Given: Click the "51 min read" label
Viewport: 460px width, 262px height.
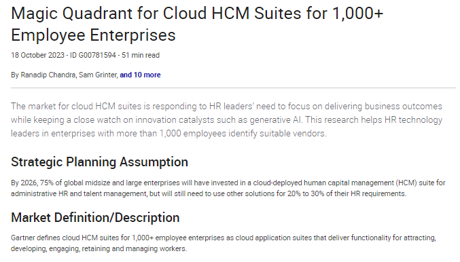Looking at the screenshot, I should point(141,55).
